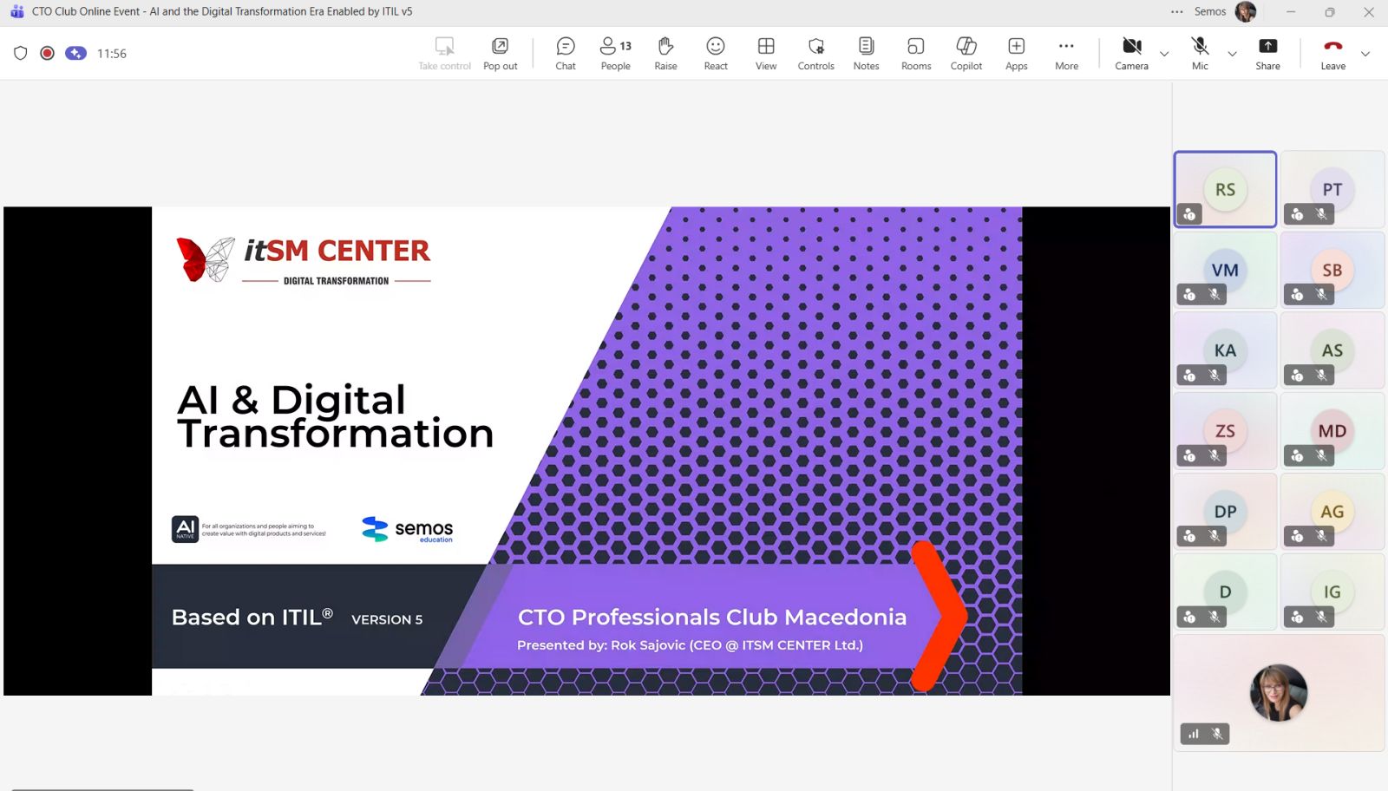Unmute the Mic
Image resolution: width=1388 pixels, height=791 pixels.
(x=1200, y=53)
